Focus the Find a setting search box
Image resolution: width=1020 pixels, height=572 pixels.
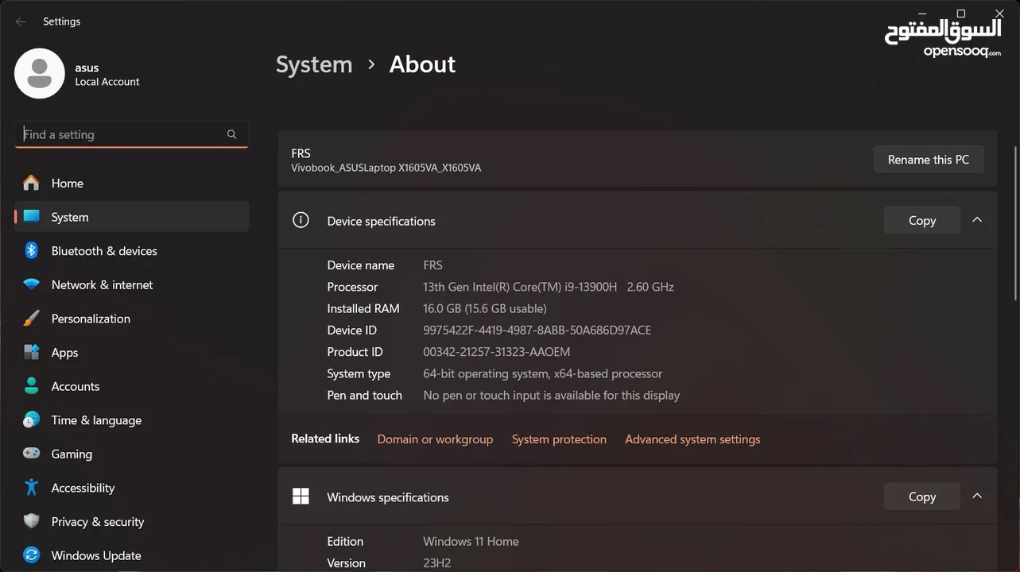click(x=132, y=134)
